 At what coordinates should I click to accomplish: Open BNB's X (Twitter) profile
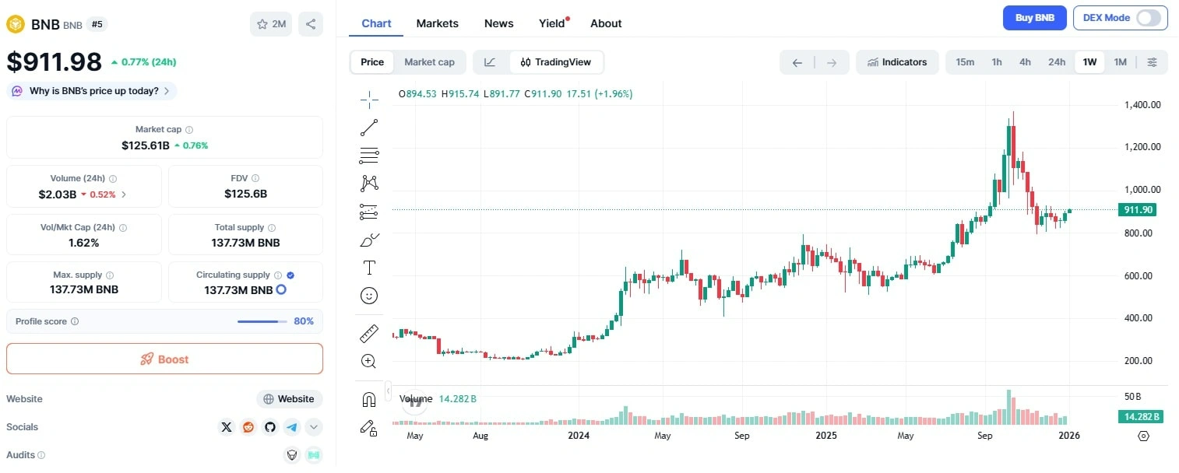point(227,427)
